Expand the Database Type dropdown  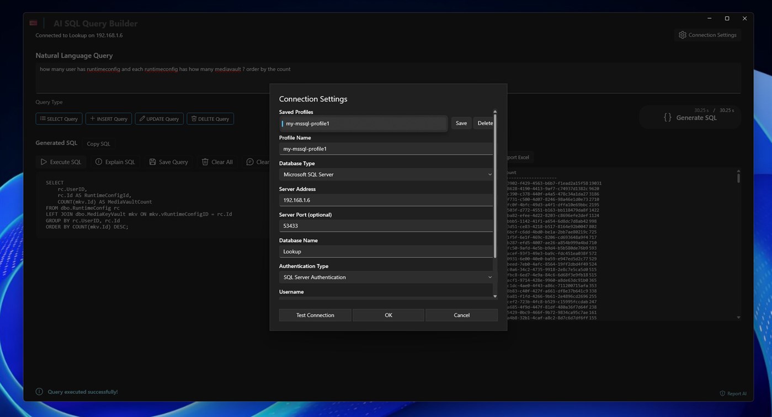click(386, 174)
